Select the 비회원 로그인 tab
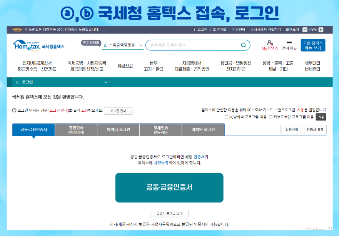 point(203,129)
